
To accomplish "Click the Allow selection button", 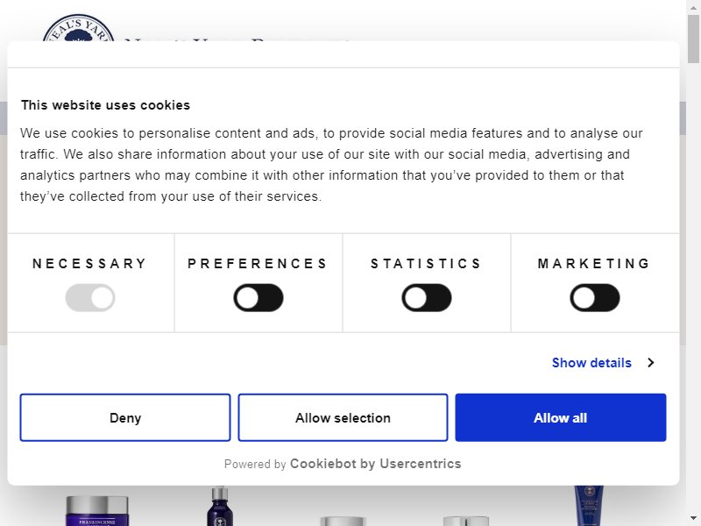I will pyautogui.click(x=343, y=417).
